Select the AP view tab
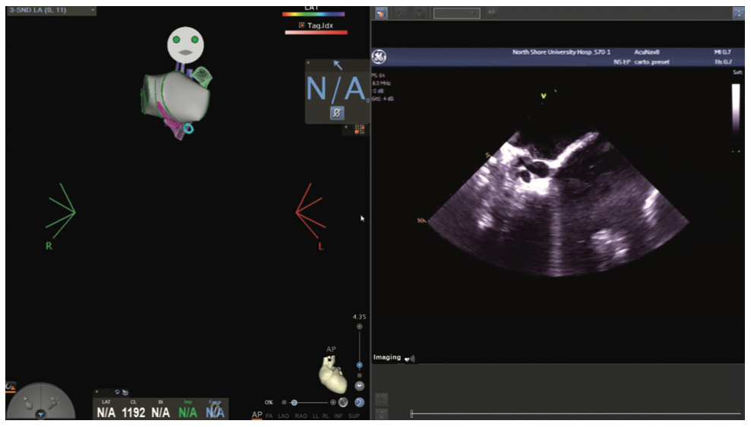Viewport: 751px width, 427px height. click(x=257, y=415)
